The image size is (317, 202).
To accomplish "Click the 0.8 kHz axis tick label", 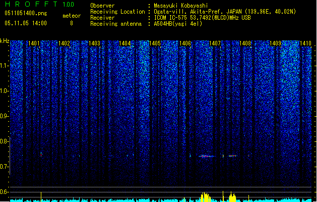I will 5,141.
